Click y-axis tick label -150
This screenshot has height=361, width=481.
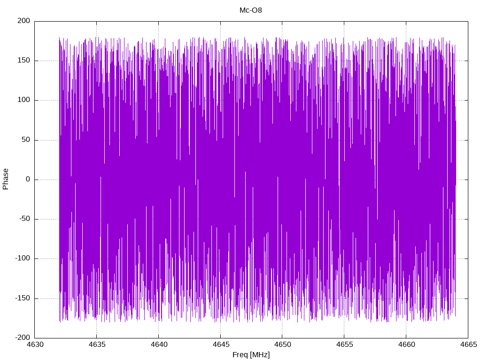[23, 298]
